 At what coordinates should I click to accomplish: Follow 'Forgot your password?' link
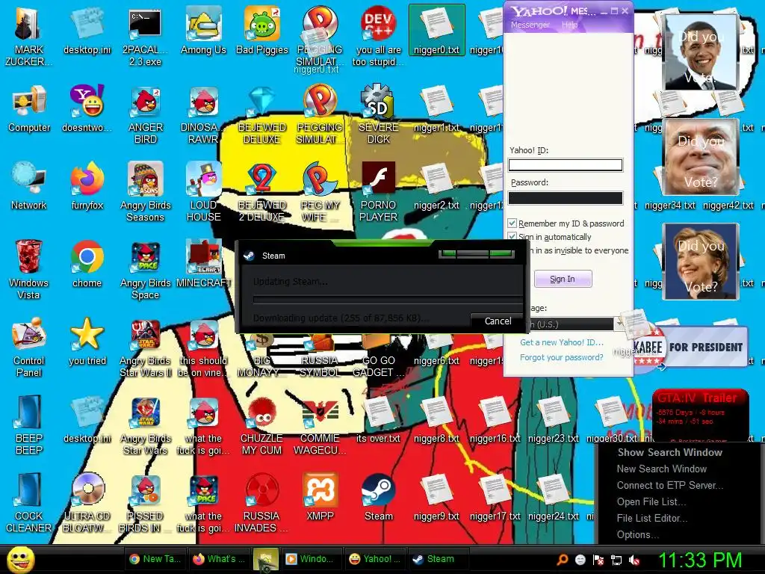click(x=562, y=357)
